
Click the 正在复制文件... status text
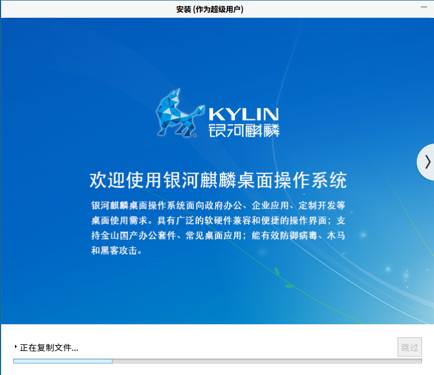[49, 348]
